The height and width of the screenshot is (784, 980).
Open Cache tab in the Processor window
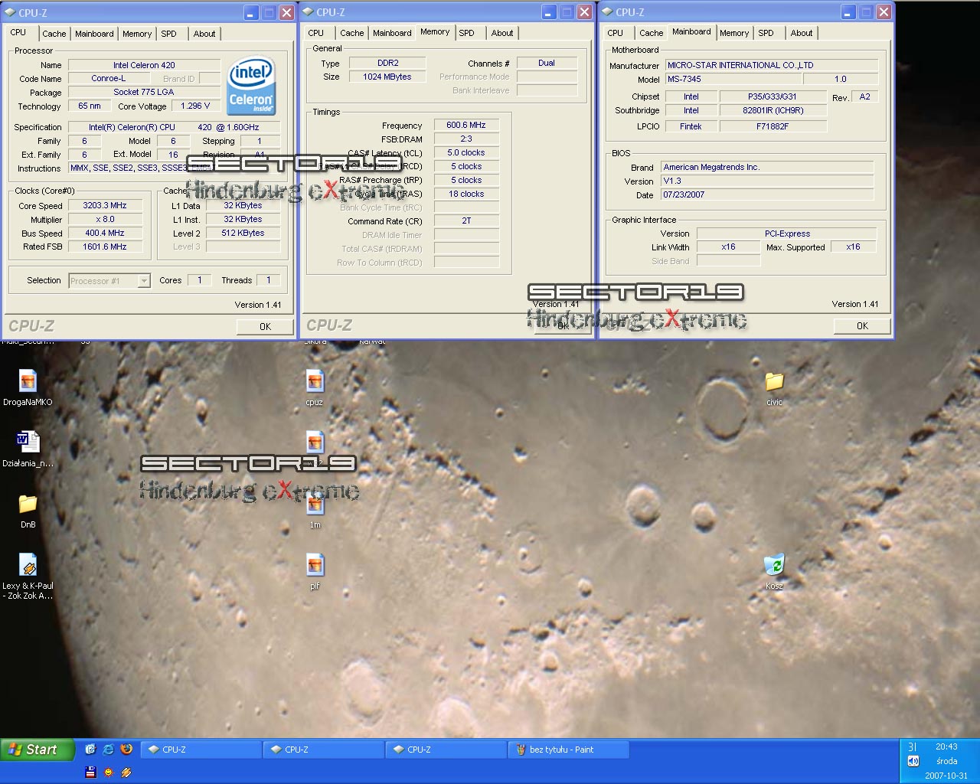point(54,34)
